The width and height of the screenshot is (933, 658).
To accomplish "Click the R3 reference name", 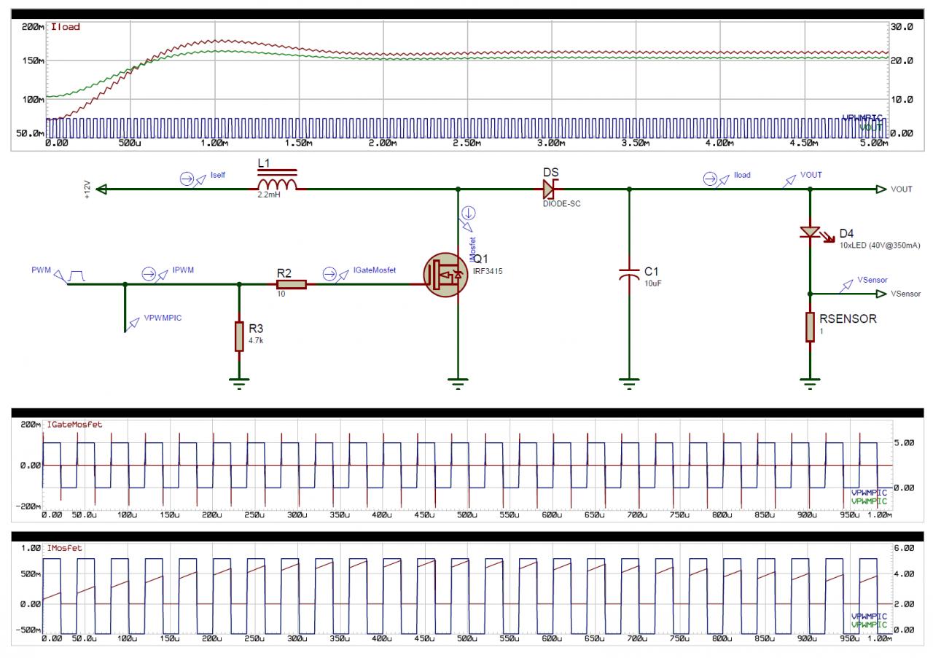I will pos(257,329).
